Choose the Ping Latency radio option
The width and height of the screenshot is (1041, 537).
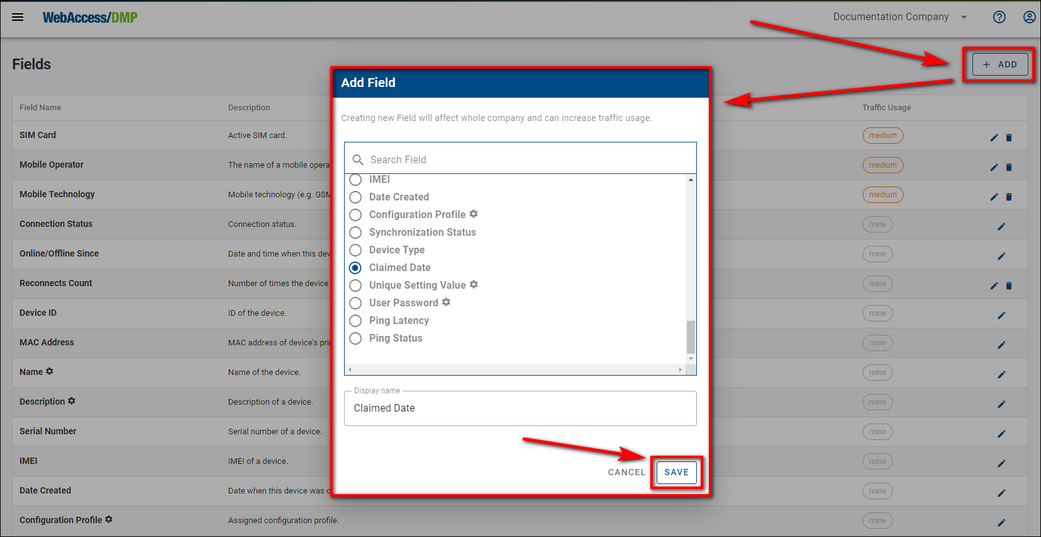(355, 321)
